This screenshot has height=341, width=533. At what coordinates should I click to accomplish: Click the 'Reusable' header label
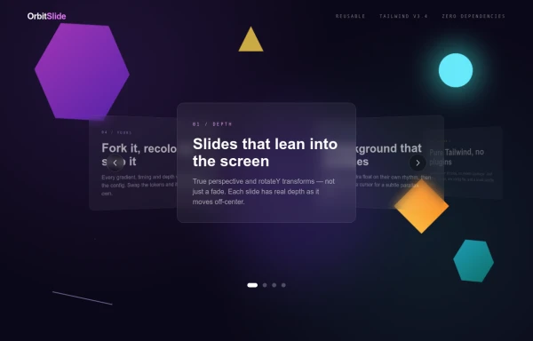point(350,16)
